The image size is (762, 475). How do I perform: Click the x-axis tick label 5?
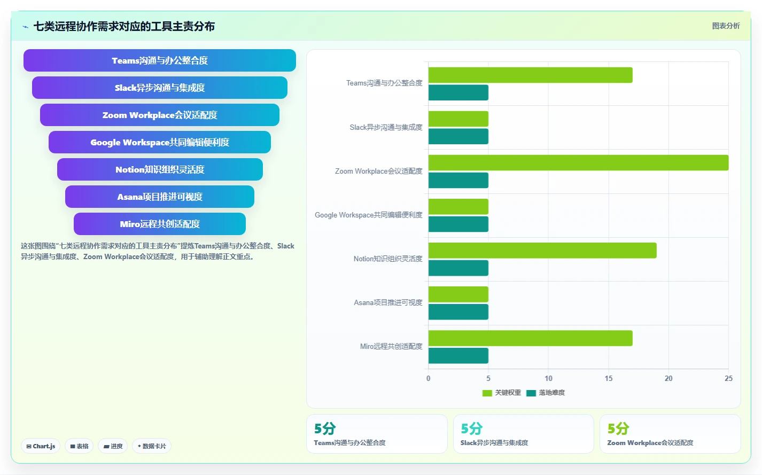pyautogui.click(x=488, y=378)
